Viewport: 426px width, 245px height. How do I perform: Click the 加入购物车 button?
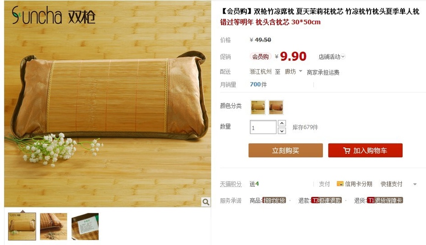tap(365, 151)
